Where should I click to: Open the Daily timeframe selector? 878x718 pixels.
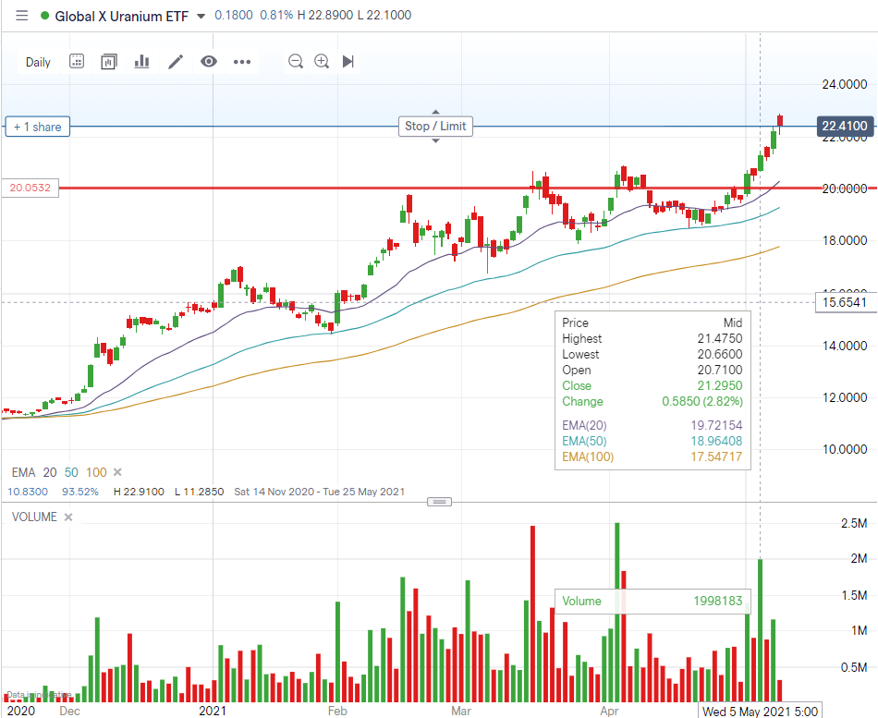tap(38, 62)
